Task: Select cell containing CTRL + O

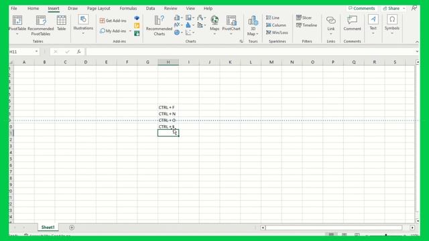Action: click(168, 120)
